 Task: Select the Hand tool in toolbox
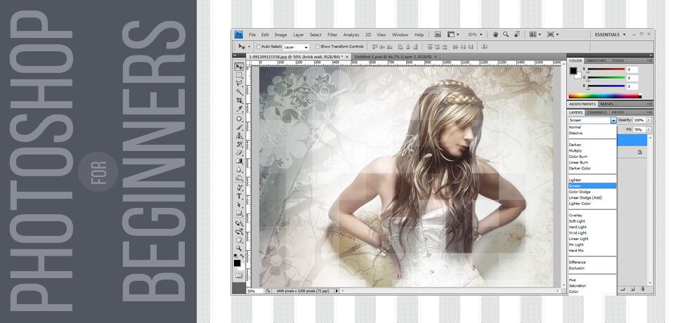tap(239, 239)
